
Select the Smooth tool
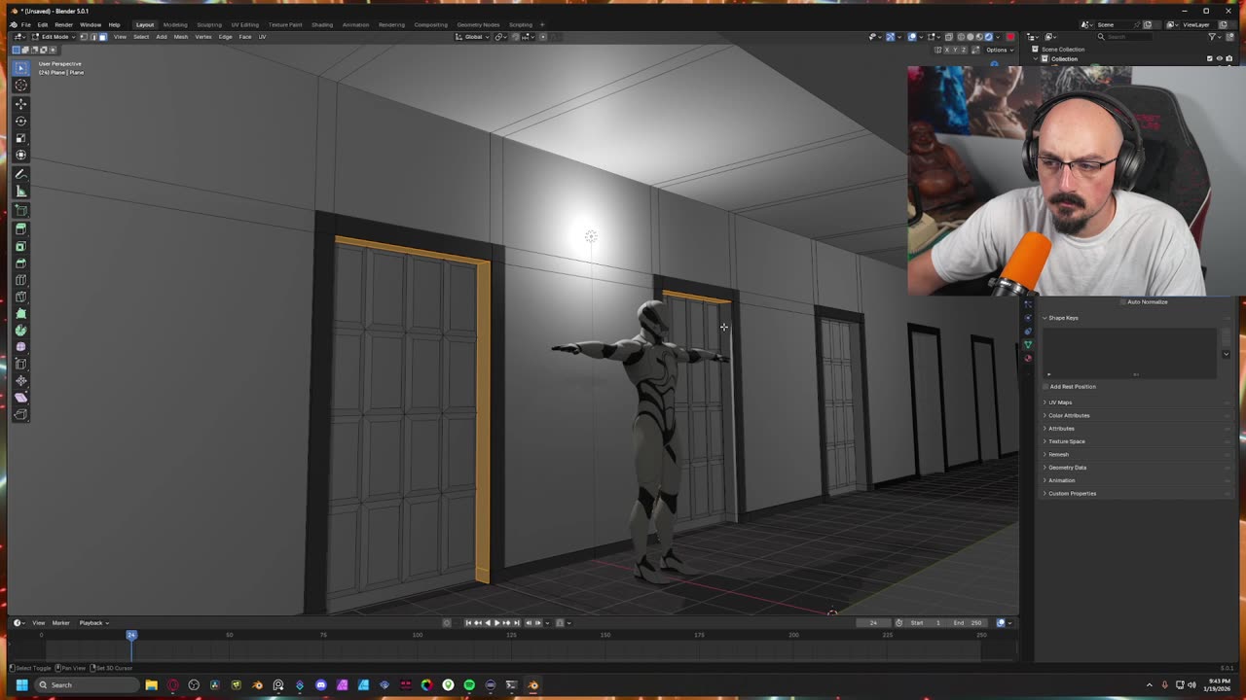click(20, 347)
